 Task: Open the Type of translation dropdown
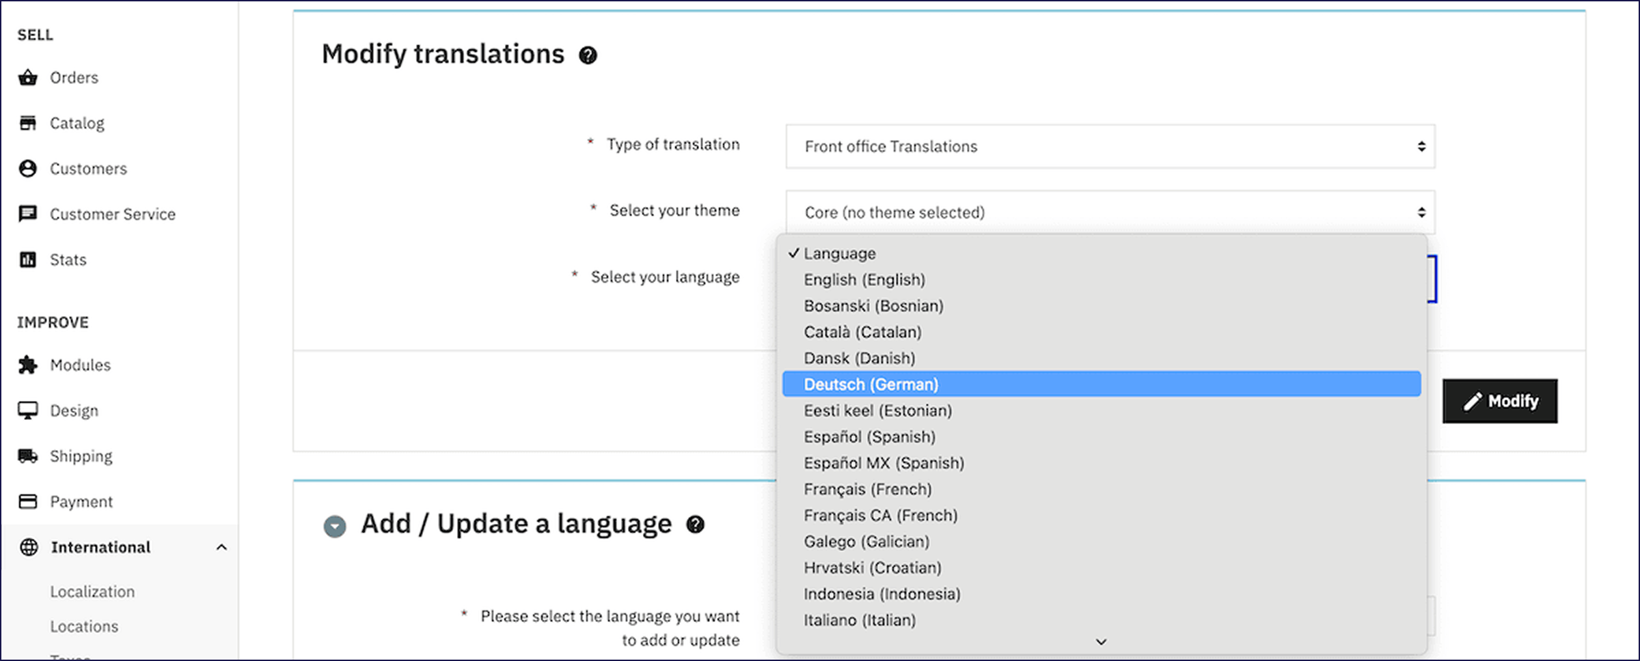(x=1110, y=147)
